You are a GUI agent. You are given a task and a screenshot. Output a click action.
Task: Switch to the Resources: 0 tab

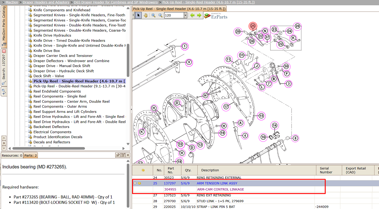12,155
